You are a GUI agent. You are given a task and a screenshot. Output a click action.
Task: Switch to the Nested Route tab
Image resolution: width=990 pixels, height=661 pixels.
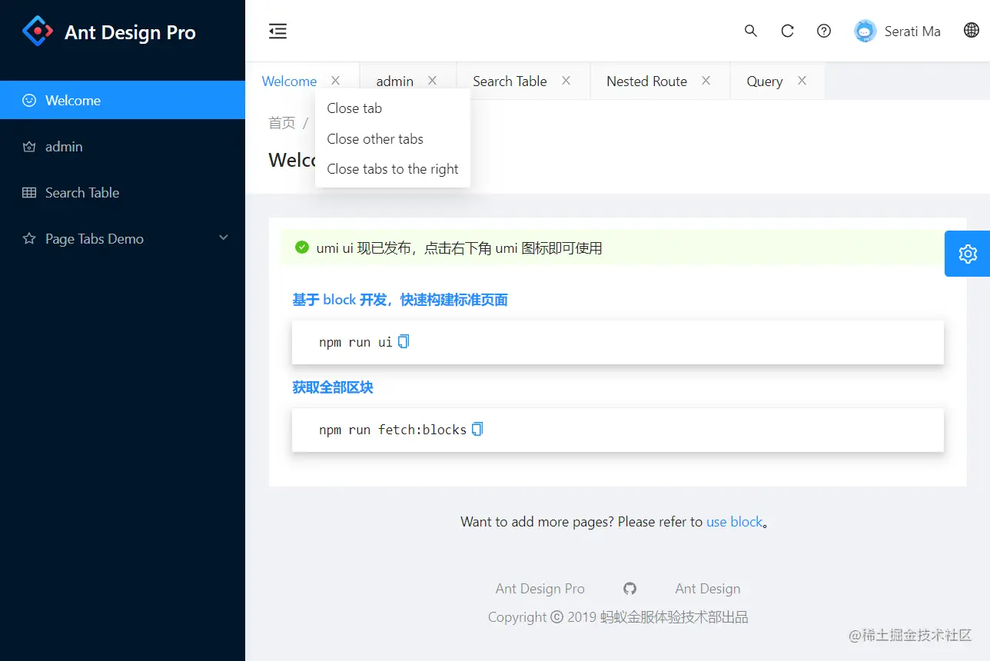tap(646, 81)
